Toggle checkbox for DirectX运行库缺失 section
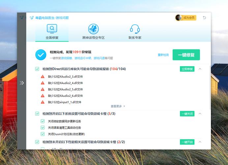 (37, 69)
